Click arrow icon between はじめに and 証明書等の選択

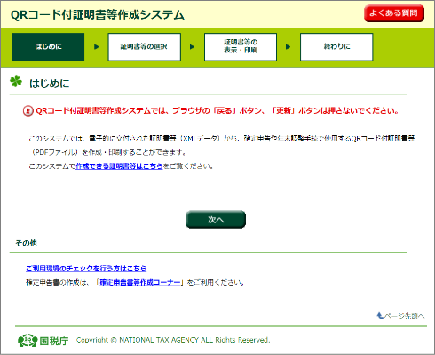pos(96,47)
